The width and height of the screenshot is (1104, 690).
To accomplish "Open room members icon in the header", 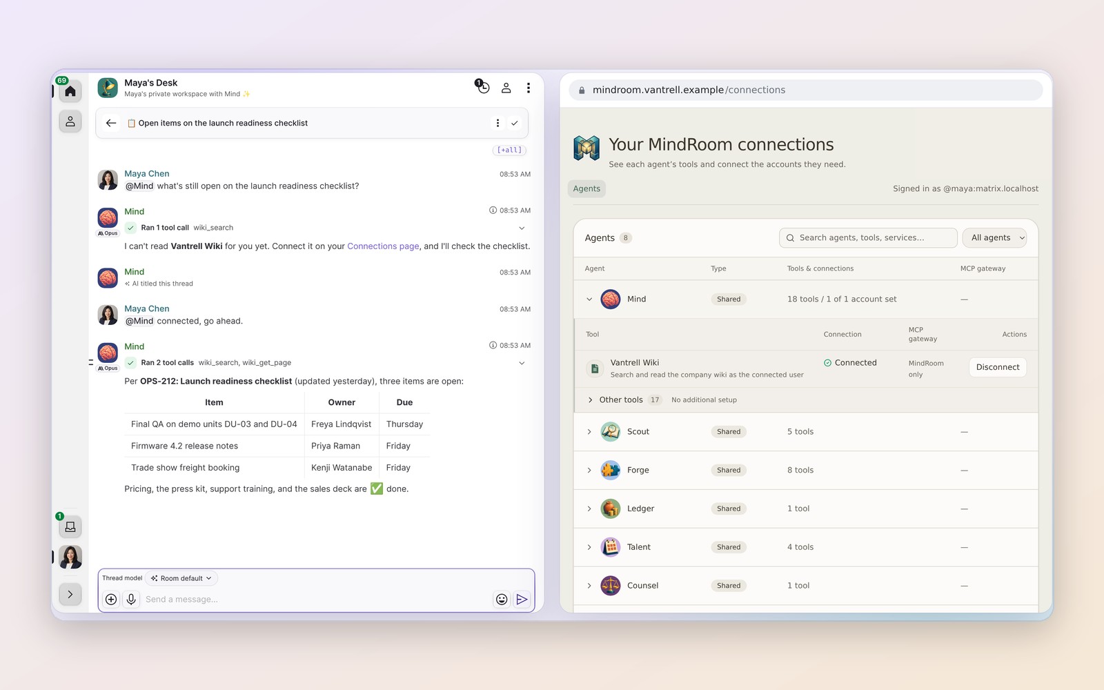I will (x=506, y=88).
